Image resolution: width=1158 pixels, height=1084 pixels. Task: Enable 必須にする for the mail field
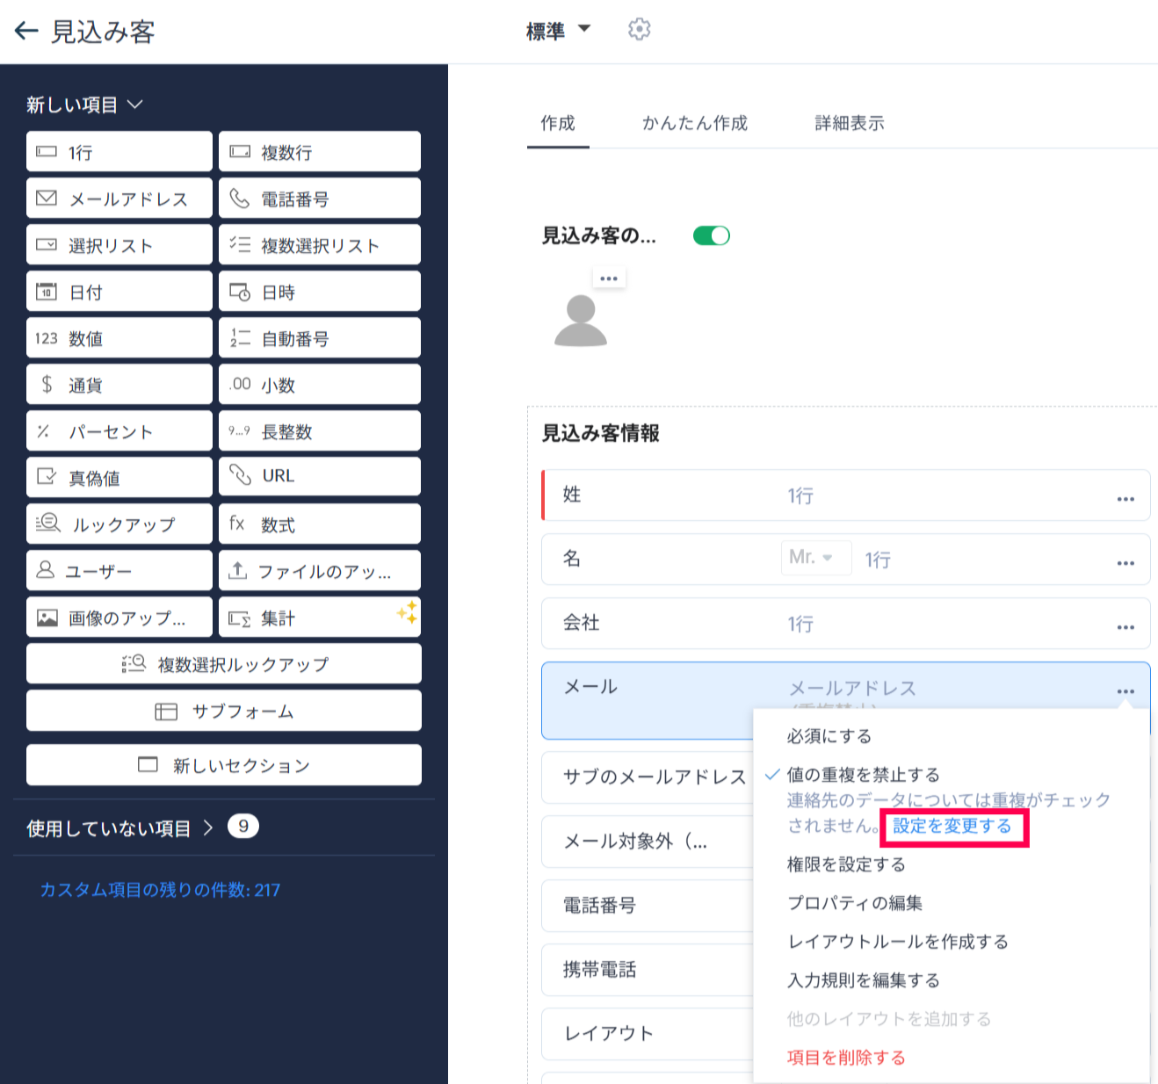pos(829,736)
